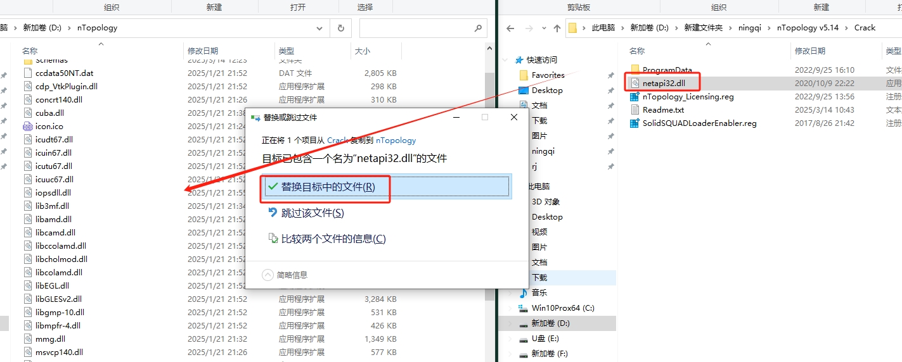Viewport: 902px width, 362px height.
Task: Replace the file in the destination
Action: 387,187
